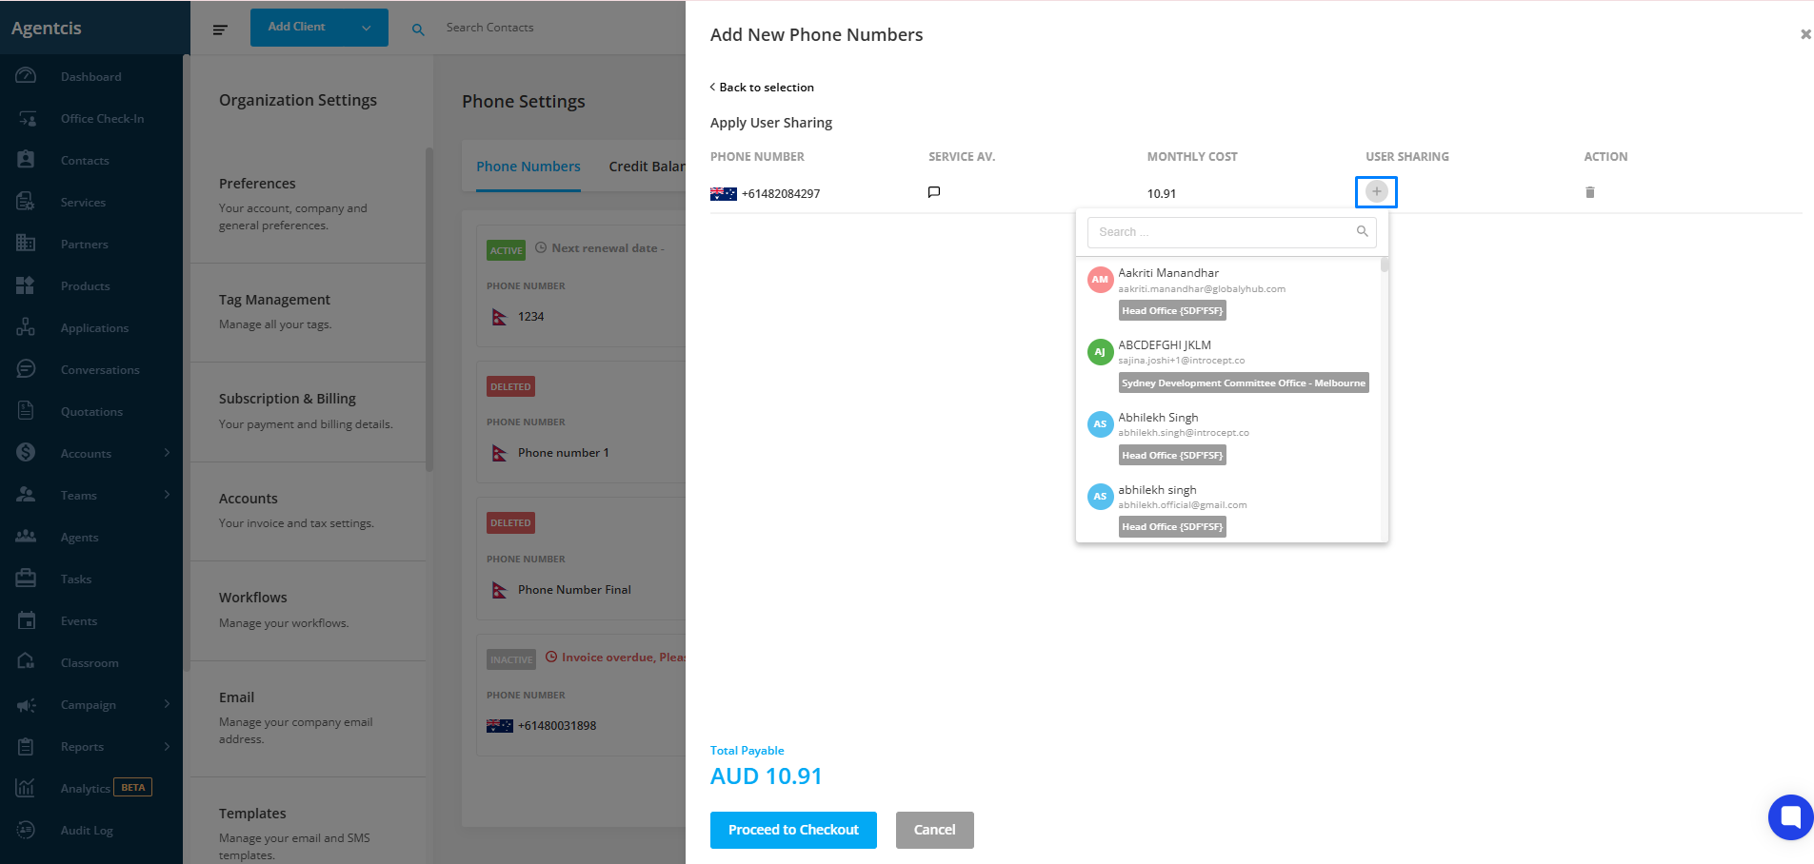Click the AUD 10.91 total payable
The height and width of the screenshot is (864, 1814).
point(767,776)
